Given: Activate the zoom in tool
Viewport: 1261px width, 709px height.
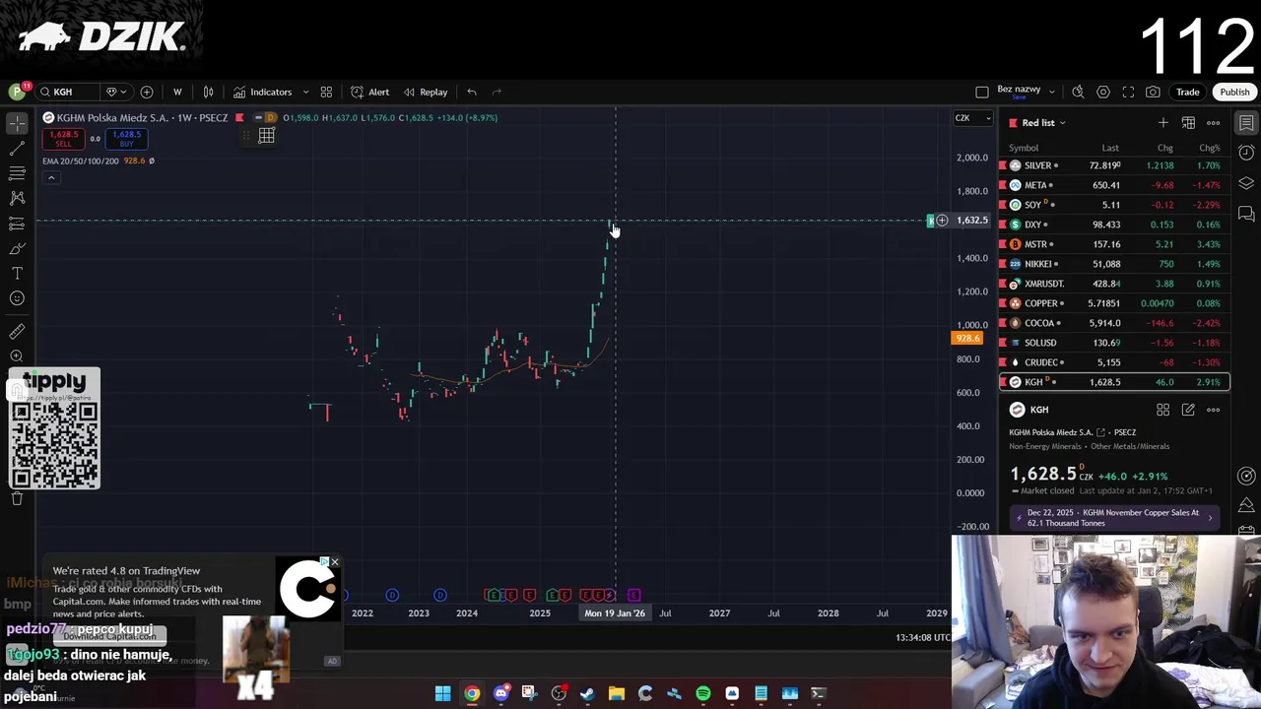Looking at the screenshot, I should [x=17, y=356].
